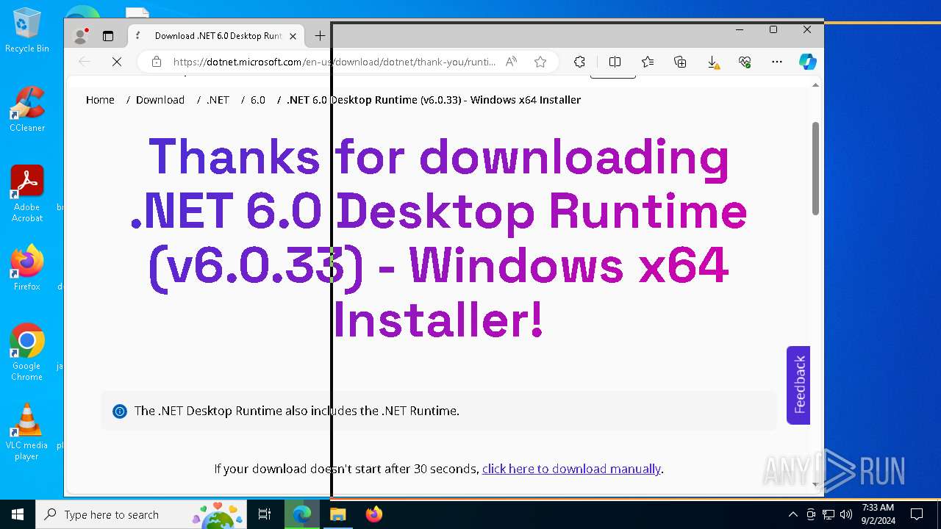The width and height of the screenshot is (941, 529).
Task: Open Read aloud icon in address bar
Action: pyautogui.click(x=512, y=62)
